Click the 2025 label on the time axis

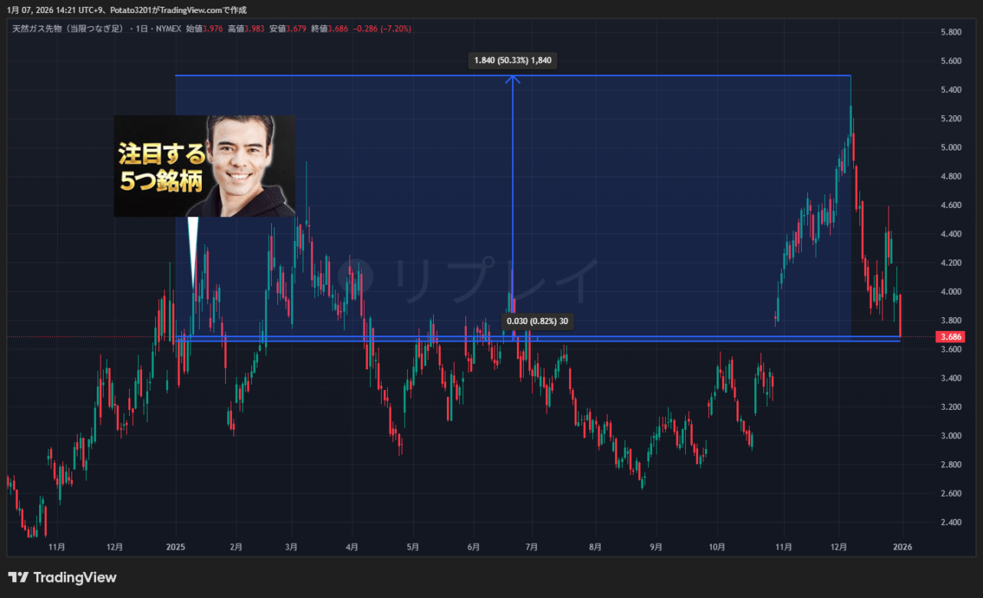pyautogui.click(x=176, y=547)
